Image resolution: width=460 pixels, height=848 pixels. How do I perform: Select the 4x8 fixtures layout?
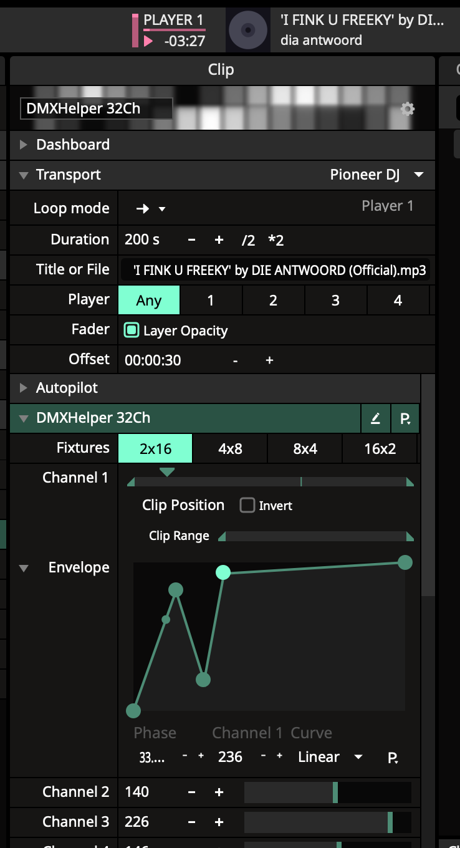tap(230, 448)
